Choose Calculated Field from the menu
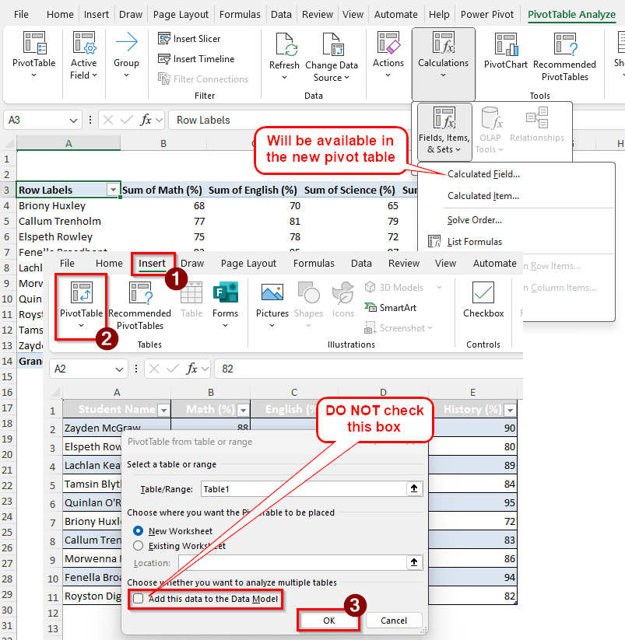 [x=483, y=174]
